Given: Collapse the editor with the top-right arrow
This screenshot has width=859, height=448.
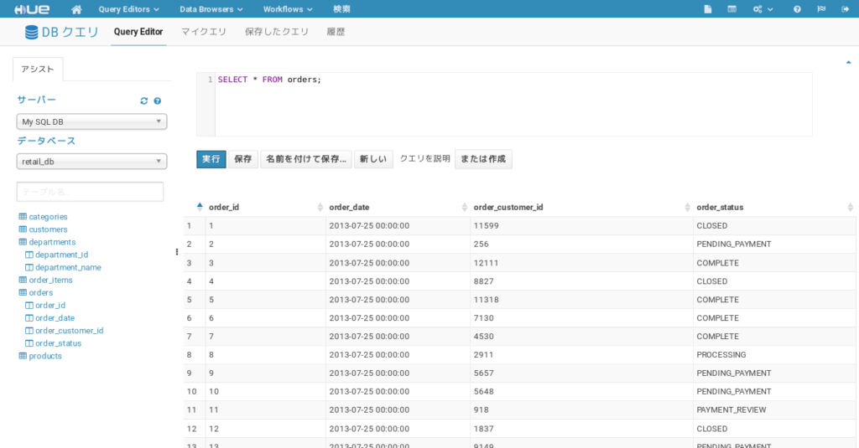Looking at the screenshot, I should click(x=849, y=62).
